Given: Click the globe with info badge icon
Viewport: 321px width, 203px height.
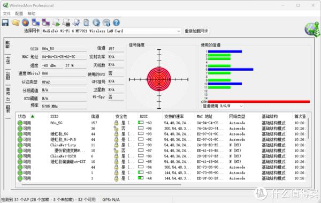Looking at the screenshot, I should pos(106,22).
